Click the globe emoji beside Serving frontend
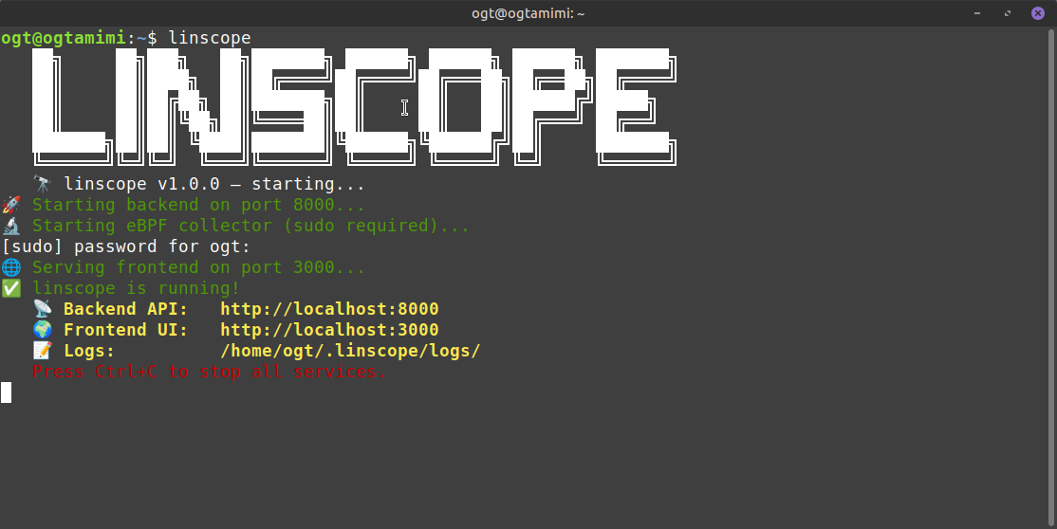 [11, 267]
